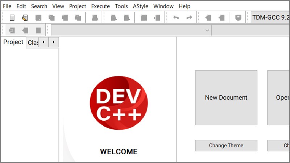The width and height of the screenshot is (290, 163).
Task: Click the grayed Goto line arrow icon
Action: click(157, 17)
